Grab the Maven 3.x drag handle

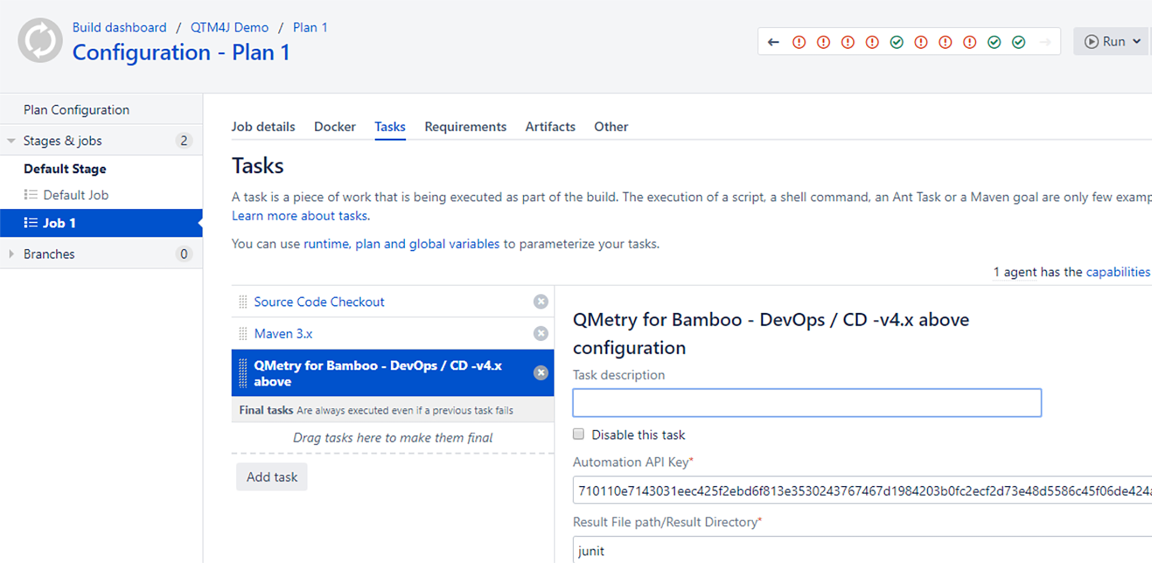pos(243,334)
